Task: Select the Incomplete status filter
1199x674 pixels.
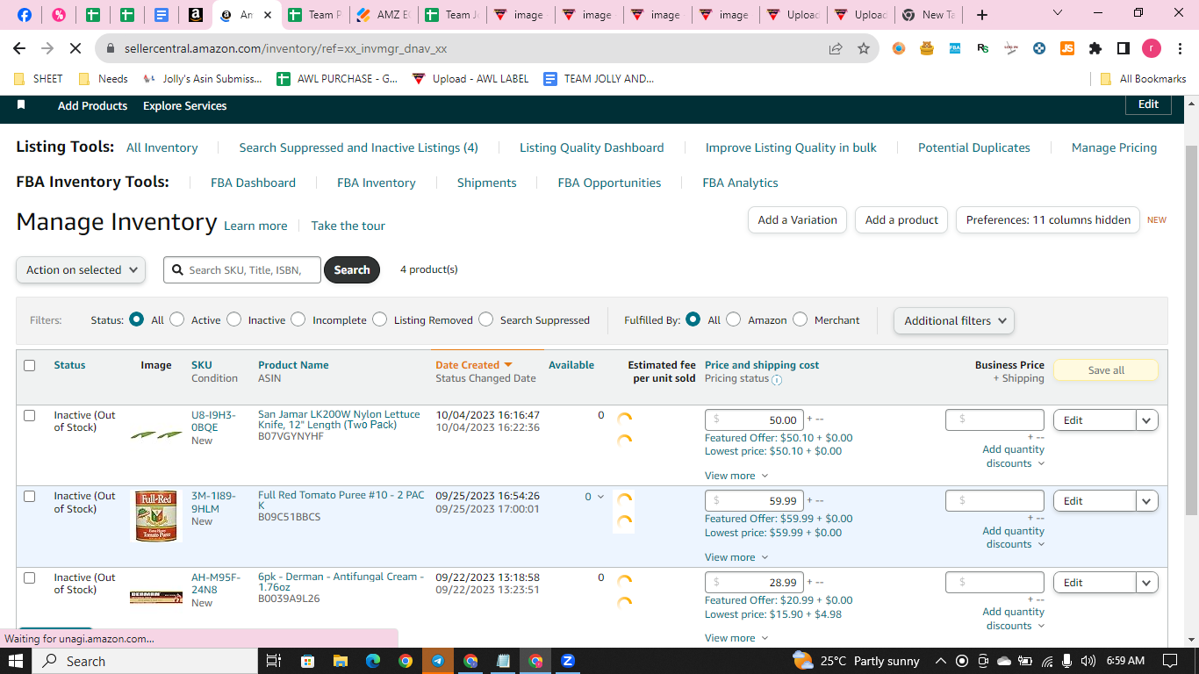Action: pyautogui.click(x=298, y=319)
